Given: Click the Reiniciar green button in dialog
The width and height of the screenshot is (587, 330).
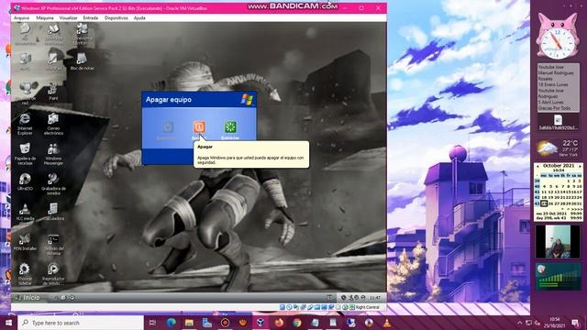Looking at the screenshot, I should (x=230, y=127).
